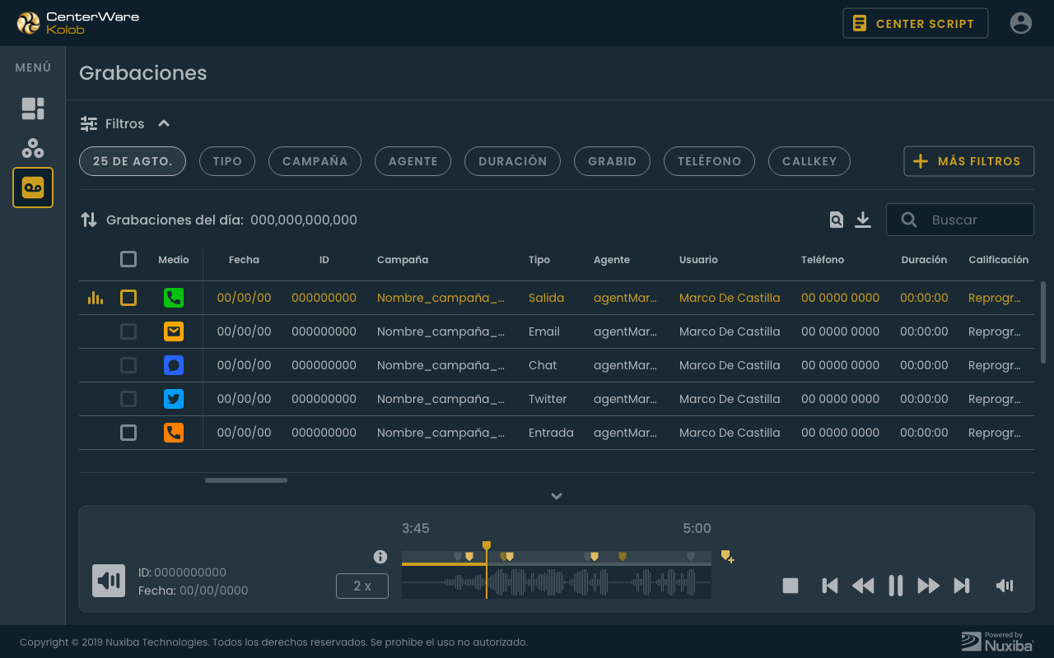Open the CAMPAÑA filter chip
This screenshot has height=658, width=1054.
pyautogui.click(x=315, y=161)
